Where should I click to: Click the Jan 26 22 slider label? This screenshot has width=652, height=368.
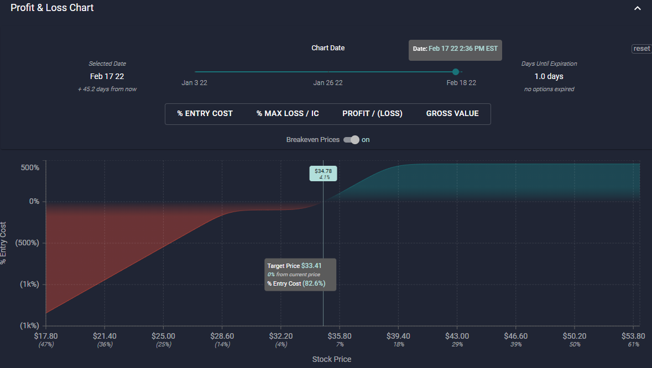(x=328, y=83)
